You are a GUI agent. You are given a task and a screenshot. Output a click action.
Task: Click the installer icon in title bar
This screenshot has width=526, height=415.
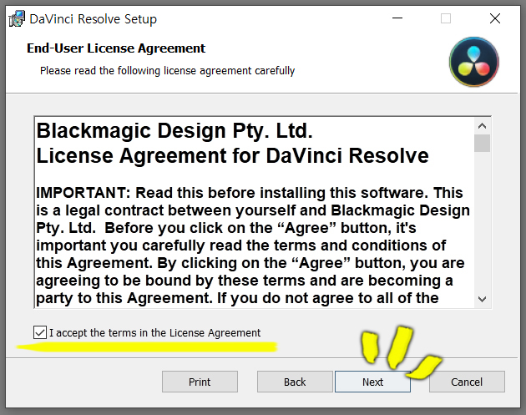(17, 18)
